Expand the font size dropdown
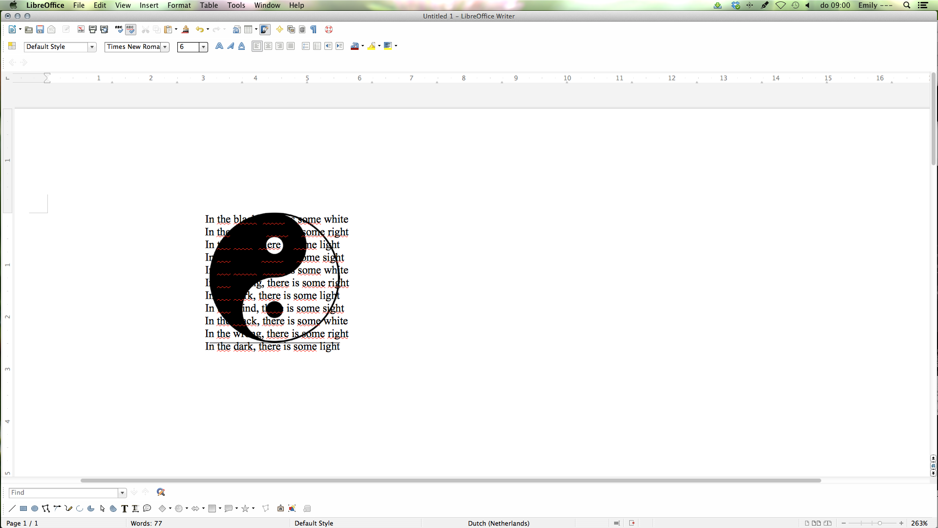This screenshot has height=528, width=938. 203,47
